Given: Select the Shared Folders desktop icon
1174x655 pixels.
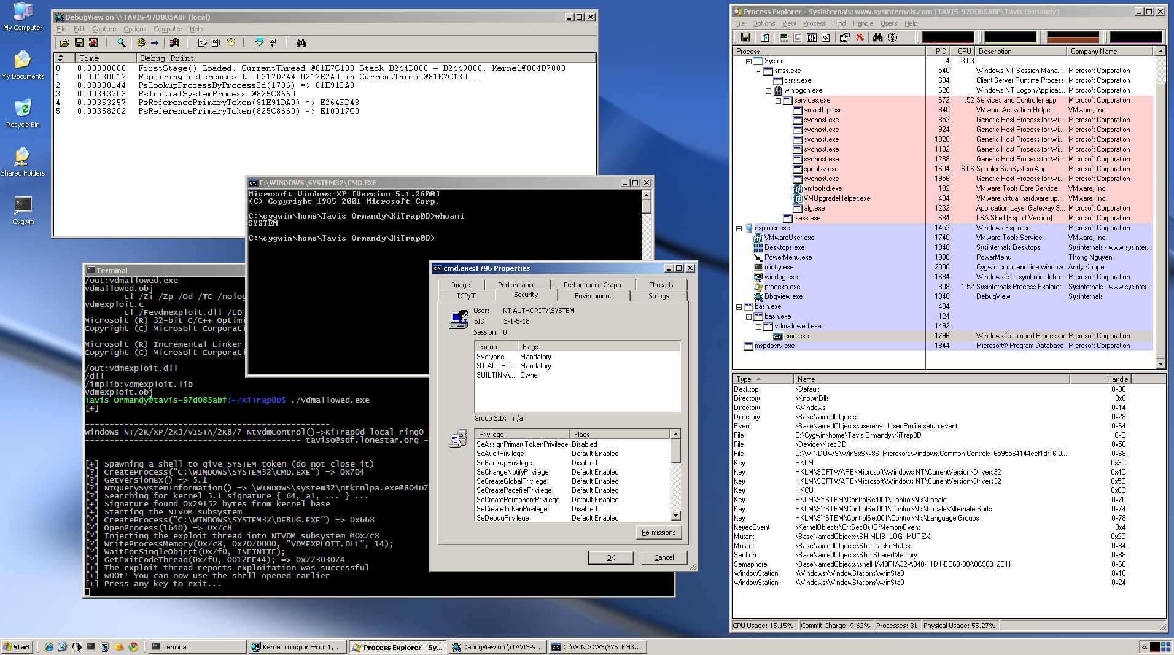Looking at the screenshot, I should [23, 162].
